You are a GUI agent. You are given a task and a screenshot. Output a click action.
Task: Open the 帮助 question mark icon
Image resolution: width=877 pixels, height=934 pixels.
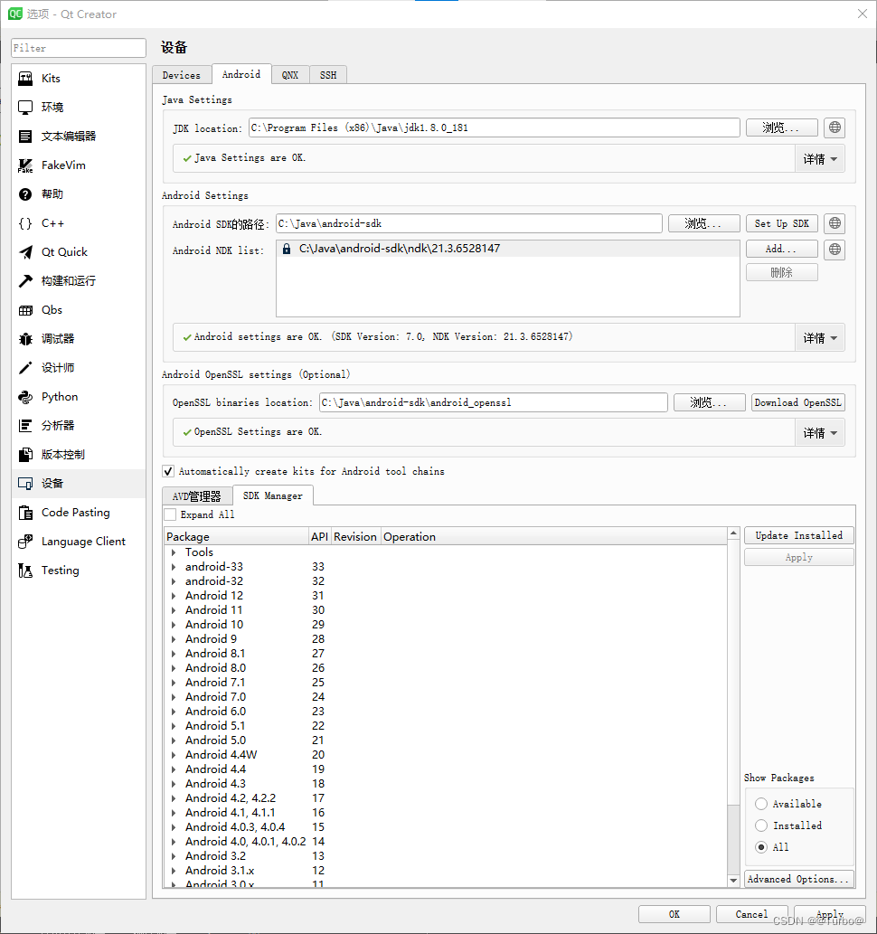point(25,194)
